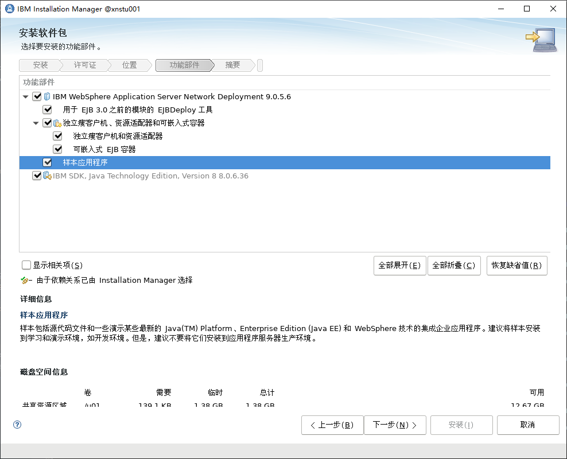
Task: Select 用于 EJB 3.0 之前的模块的 EJBDeploy 工具 row
Action: (x=285, y=110)
